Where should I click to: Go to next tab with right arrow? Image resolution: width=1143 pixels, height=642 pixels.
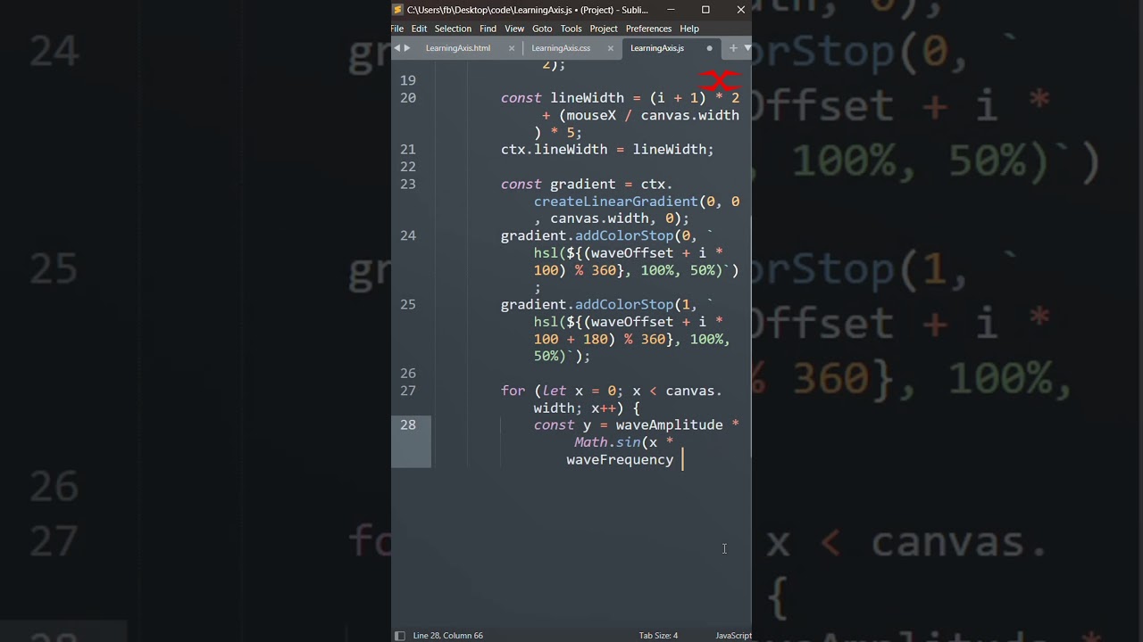(x=407, y=48)
